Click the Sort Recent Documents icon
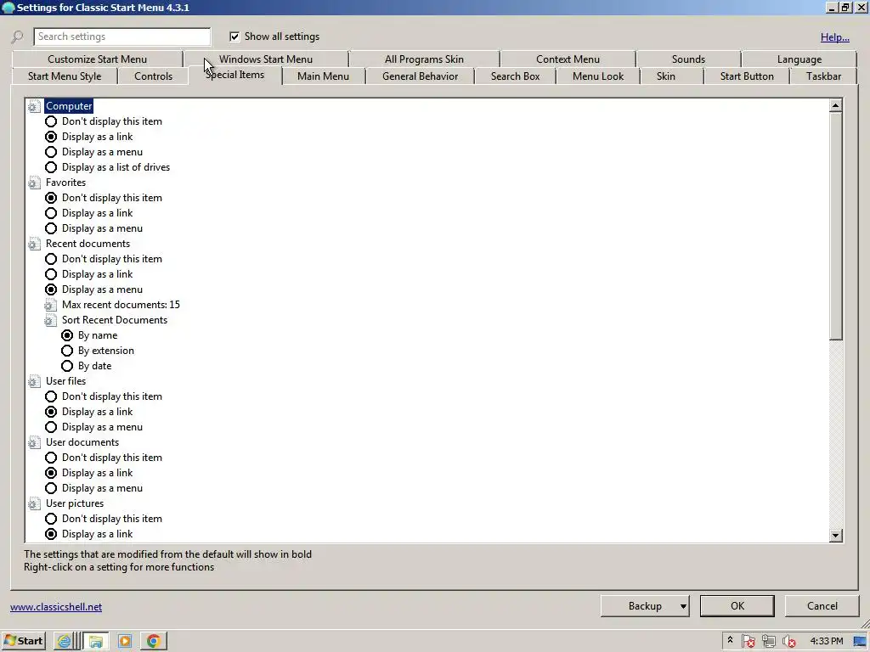Image resolution: width=870 pixels, height=652 pixels. click(50, 320)
